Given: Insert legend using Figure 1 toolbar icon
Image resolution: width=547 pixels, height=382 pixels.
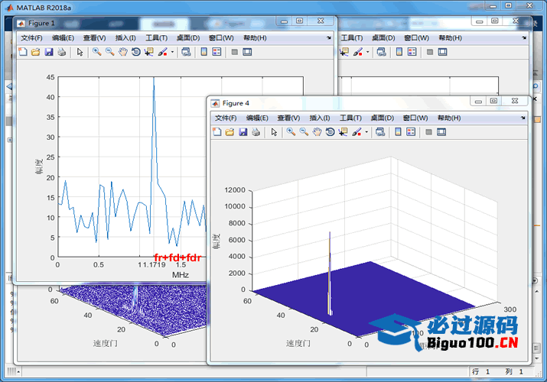Looking at the screenshot, I should pos(217,52).
